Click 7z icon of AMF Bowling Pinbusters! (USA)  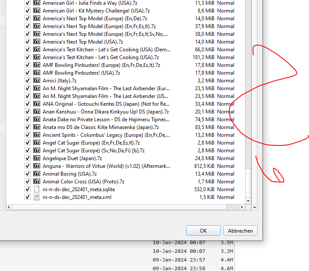[37, 73]
